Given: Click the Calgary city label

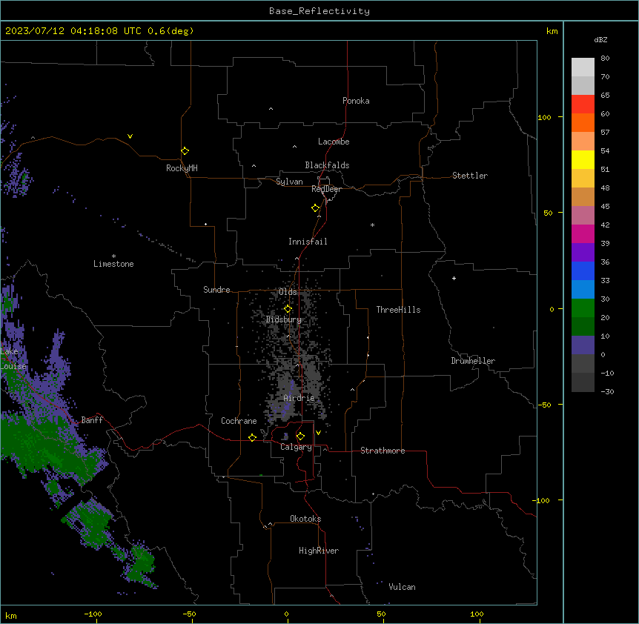Looking at the screenshot, I should pyautogui.click(x=297, y=447).
